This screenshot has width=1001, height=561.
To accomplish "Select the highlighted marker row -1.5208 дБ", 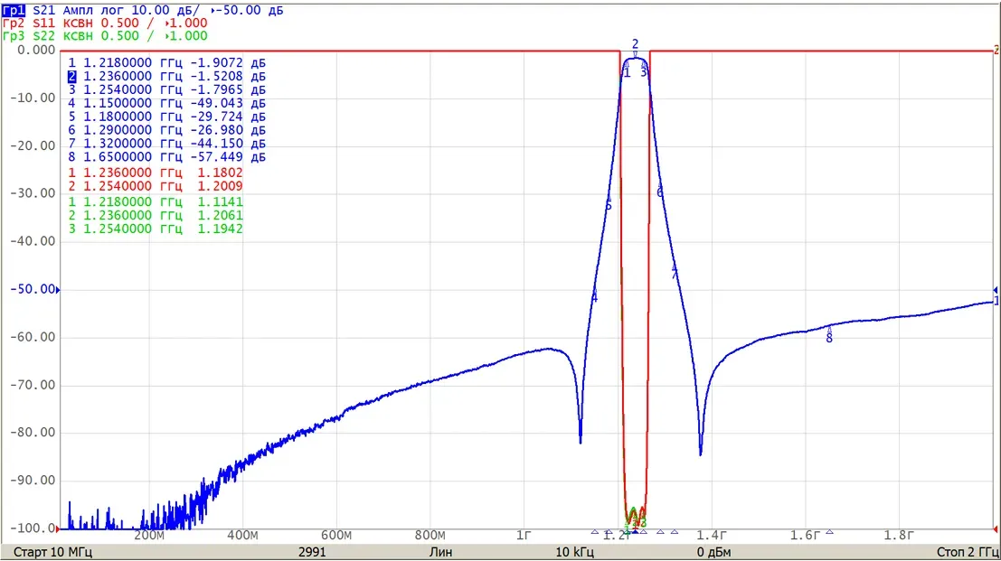I will [x=166, y=77].
